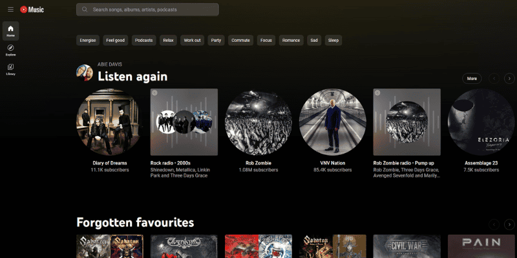Viewport: 517px width, 258px height.
Task: Open Rob Zombie artist thumbnail
Action: point(258,122)
